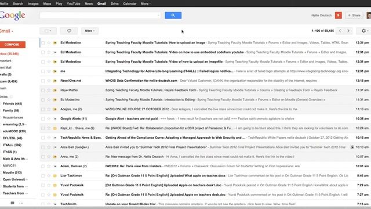This screenshot has width=371, height=209.
Task: Open the eduMOOC (239) label
Action: click(x=14, y=131)
